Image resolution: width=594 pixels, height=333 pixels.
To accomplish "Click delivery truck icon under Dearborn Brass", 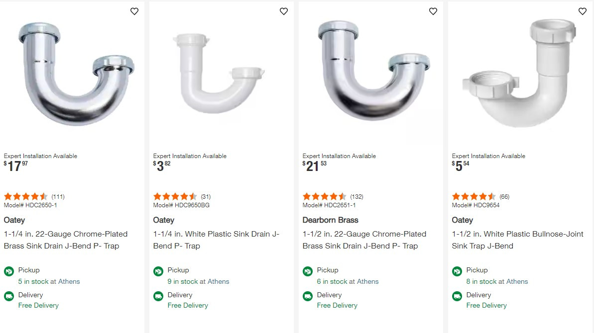I will pos(308,296).
